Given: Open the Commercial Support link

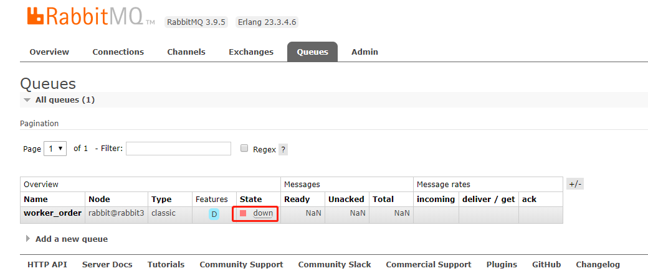Looking at the screenshot, I should [429, 264].
